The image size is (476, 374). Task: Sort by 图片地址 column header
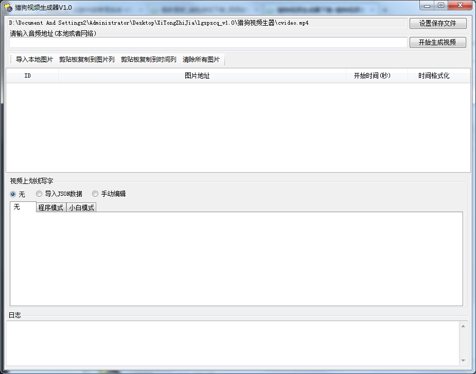[x=197, y=76]
